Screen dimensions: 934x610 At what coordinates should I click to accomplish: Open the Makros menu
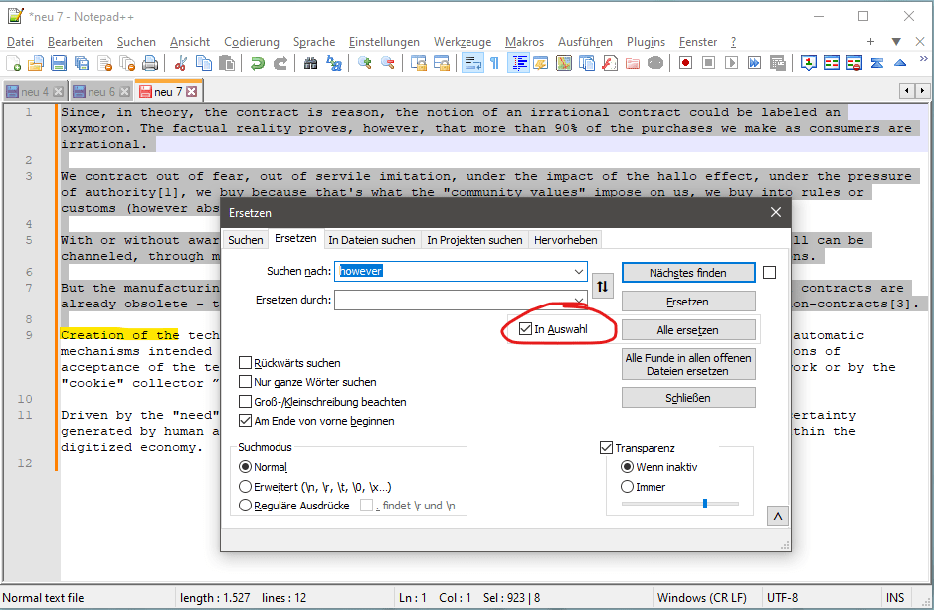[x=525, y=42]
